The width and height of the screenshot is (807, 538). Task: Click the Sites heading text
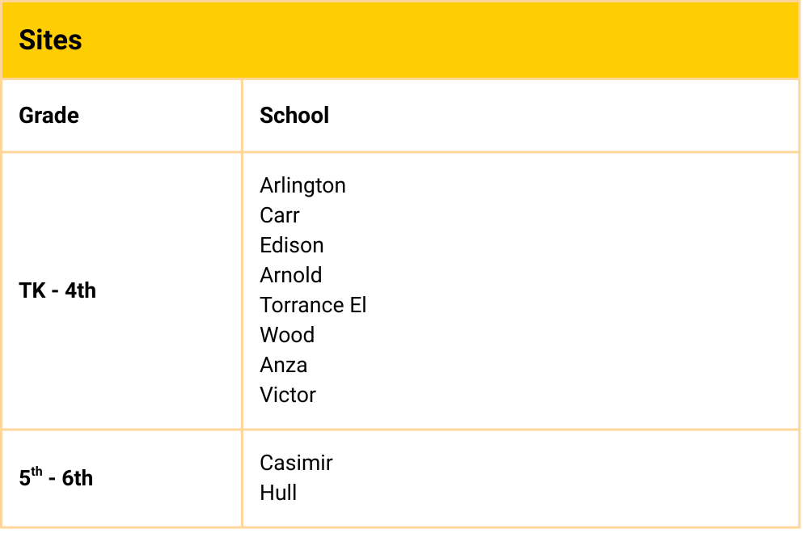[x=50, y=40]
